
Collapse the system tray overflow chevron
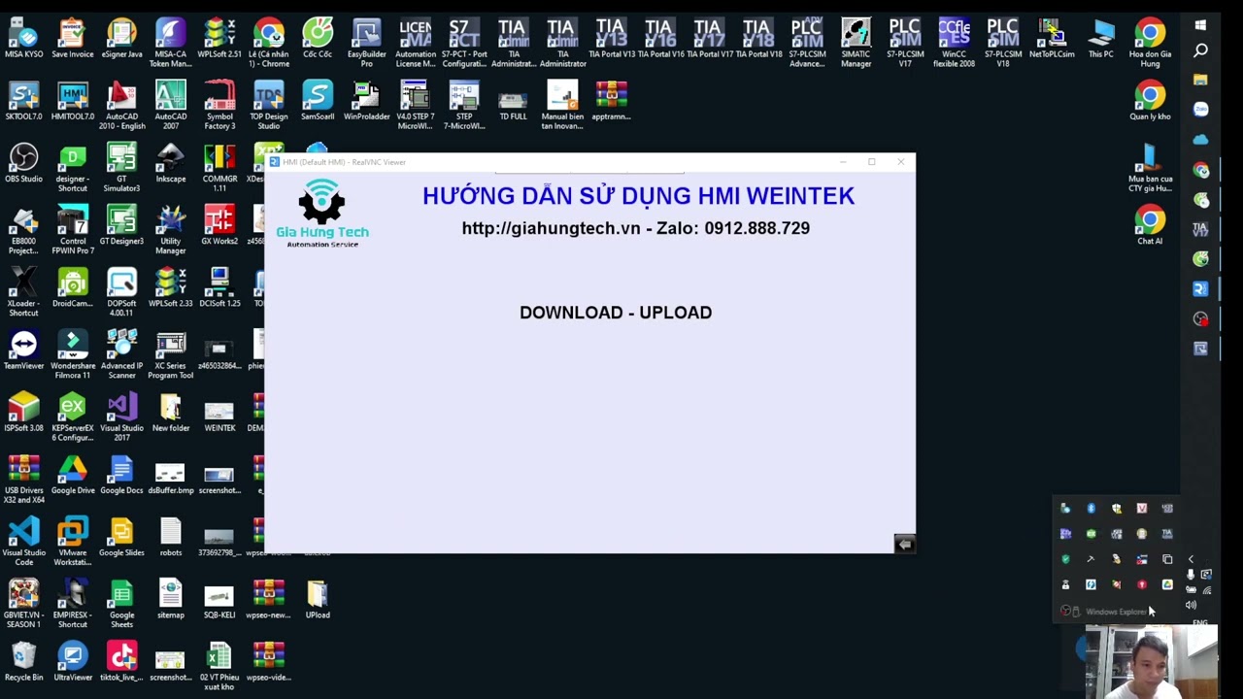[x=1191, y=559]
